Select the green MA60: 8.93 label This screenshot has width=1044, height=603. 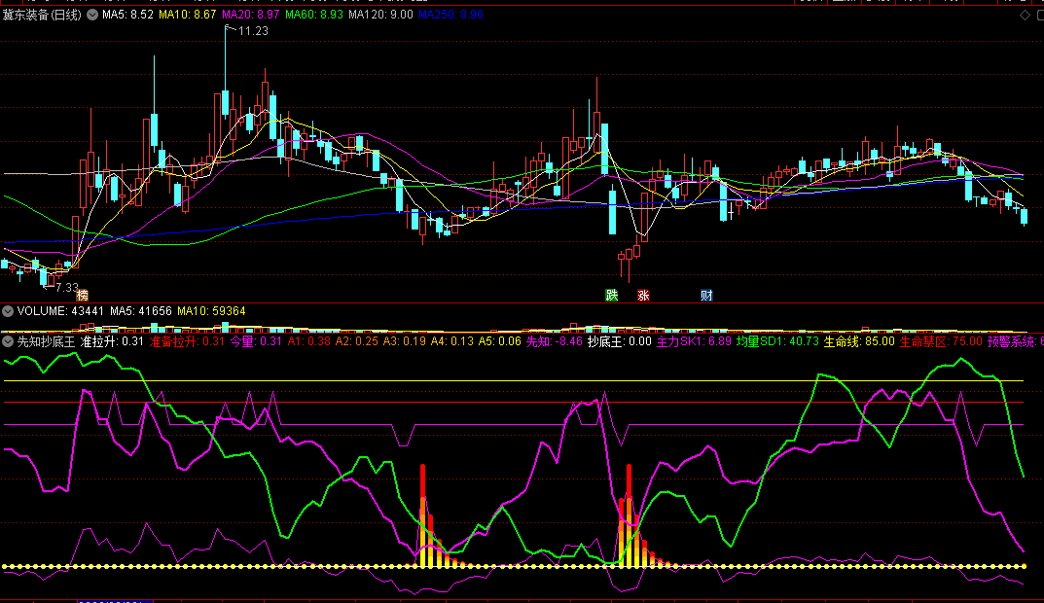tap(314, 14)
